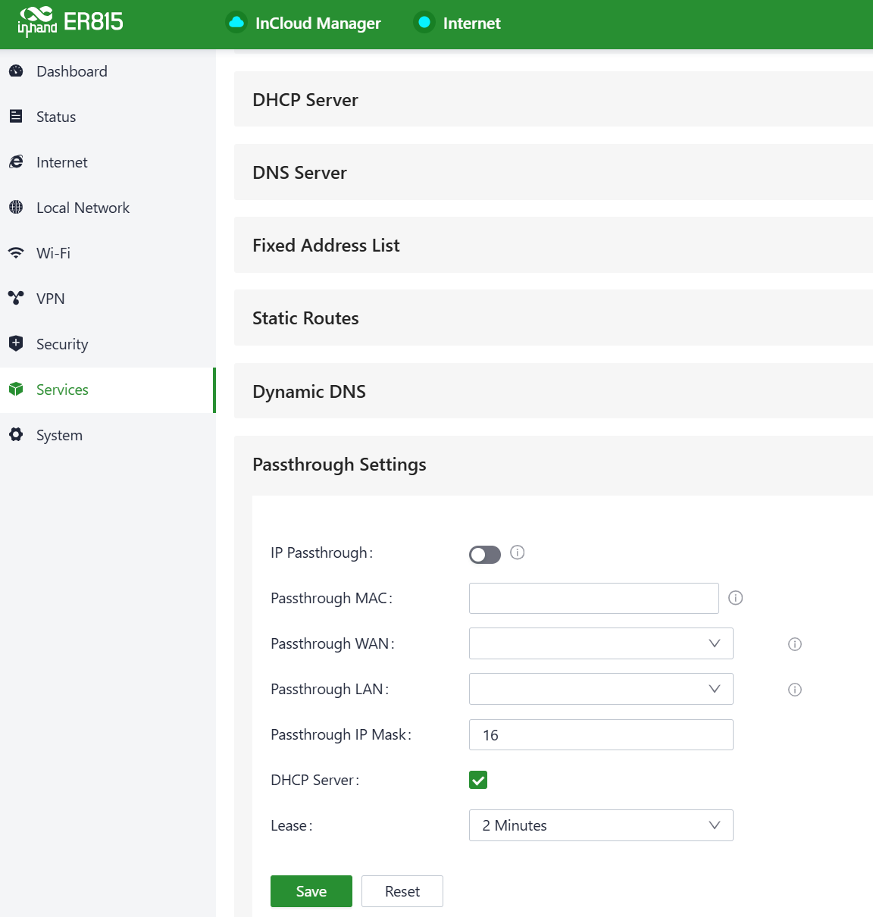Click the Wi-Fi signal icon in sidebar
The image size is (873, 917).
pos(16,253)
